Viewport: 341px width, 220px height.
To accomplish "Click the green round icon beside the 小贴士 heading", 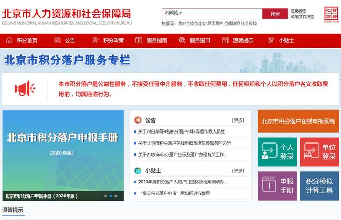I will click(138, 170).
